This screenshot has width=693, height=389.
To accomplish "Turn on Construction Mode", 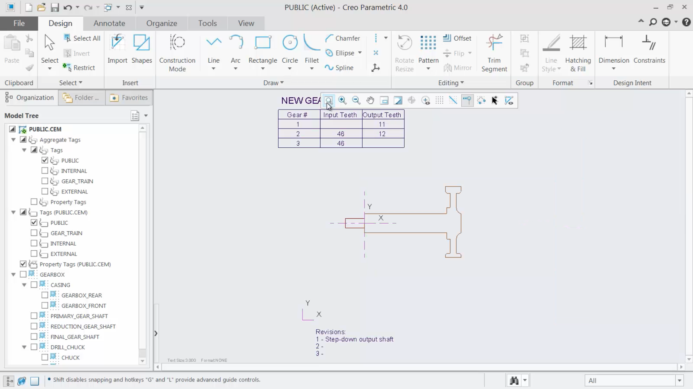I will point(177,53).
